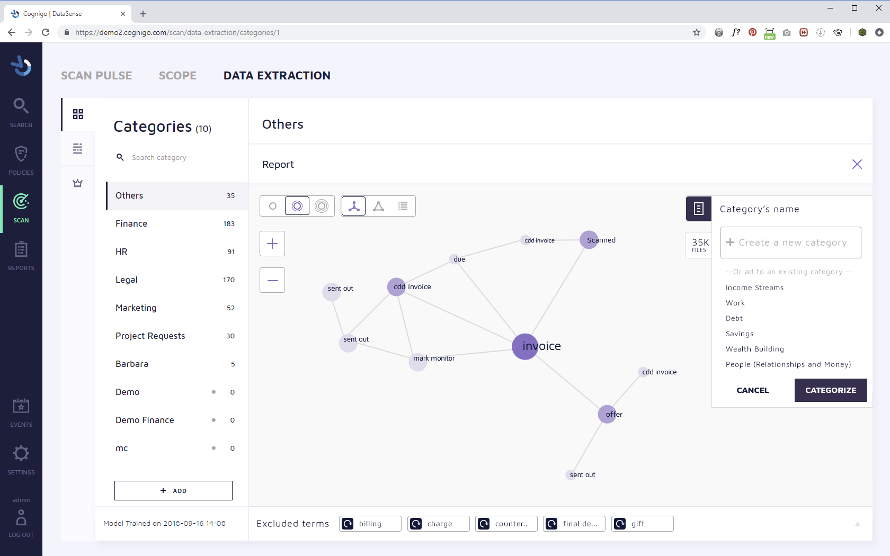Image resolution: width=890 pixels, height=556 pixels.
Task: Select the single-circle depth option
Action: (x=273, y=206)
